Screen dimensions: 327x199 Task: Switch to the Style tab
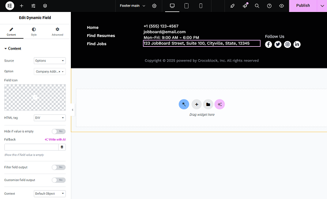[34, 32]
